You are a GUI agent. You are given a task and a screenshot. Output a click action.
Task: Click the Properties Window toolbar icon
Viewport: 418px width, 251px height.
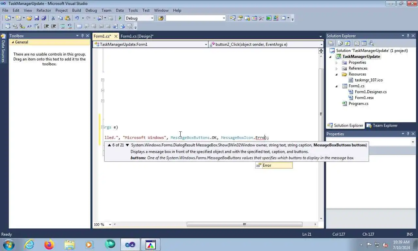coord(240,18)
